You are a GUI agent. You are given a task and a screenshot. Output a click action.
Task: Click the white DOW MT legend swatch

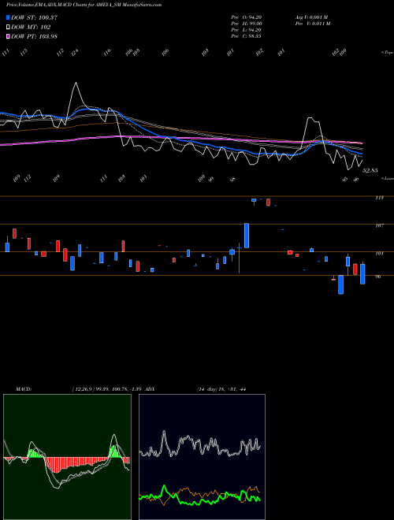point(8,28)
